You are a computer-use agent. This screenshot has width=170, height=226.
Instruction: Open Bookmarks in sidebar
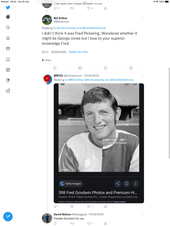[8, 59]
